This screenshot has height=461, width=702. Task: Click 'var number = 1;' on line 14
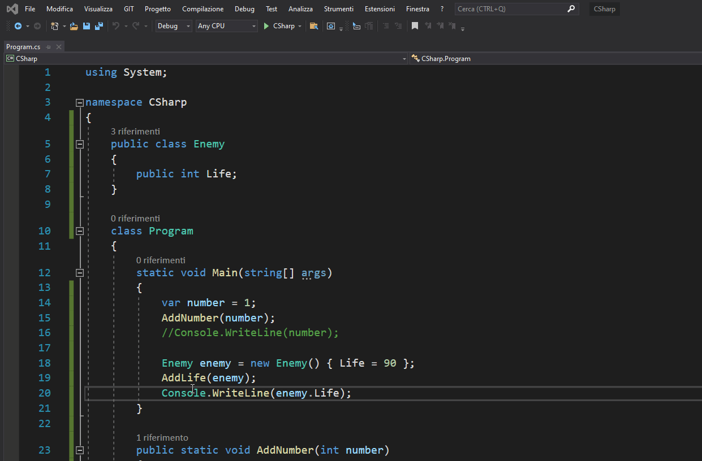click(x=209, y=303)
